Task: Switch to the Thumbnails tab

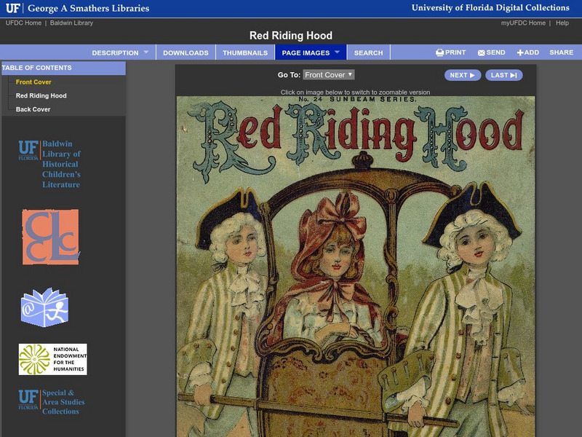Action: tap(245, 52)
